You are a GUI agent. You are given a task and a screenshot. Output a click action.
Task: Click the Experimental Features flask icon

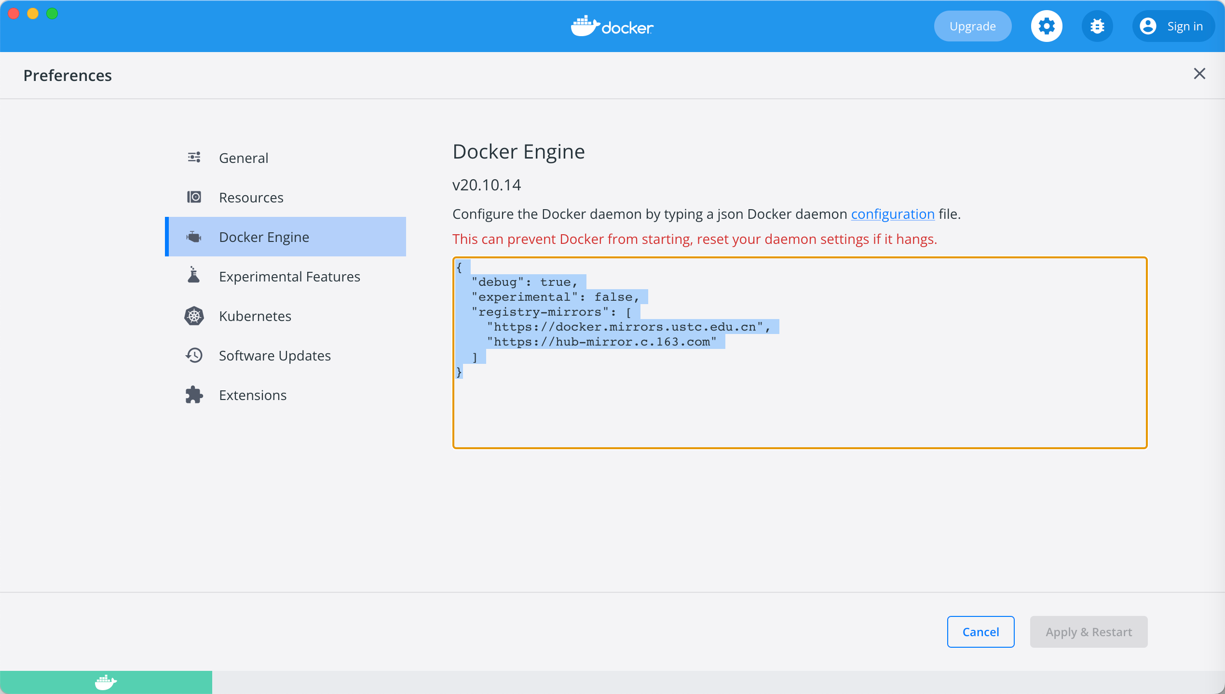tap(194, 275)
